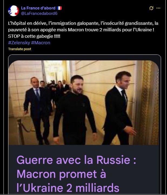Image resolution: width=167 pixels, height=195 pixels.
Task: Visit the @LaFrancedabord6 handle
Action: (39, 13)
